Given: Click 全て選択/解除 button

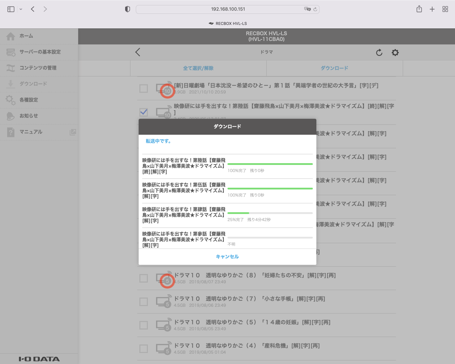Looking at the screenshot, I should coord(198,68).
